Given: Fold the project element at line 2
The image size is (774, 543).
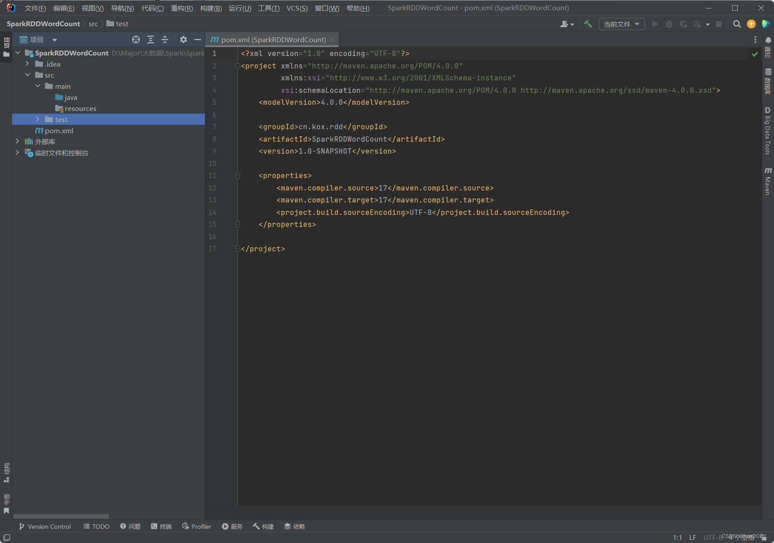Looking at the screenshot, I should coord(238,66).
